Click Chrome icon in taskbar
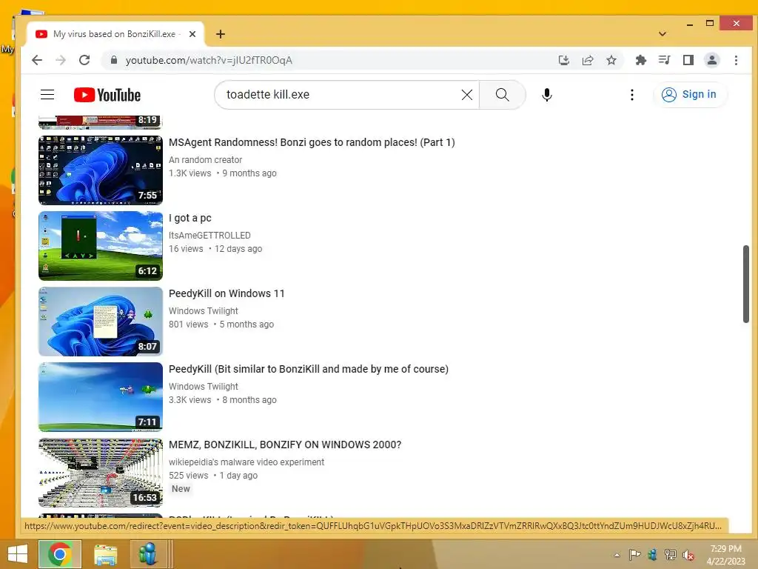This screenshot has width=758, height=569. click(60, 554)
